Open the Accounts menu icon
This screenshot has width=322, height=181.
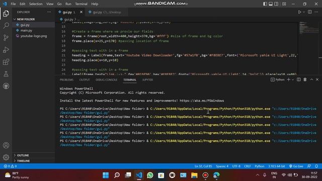click(x=6, y=145)
